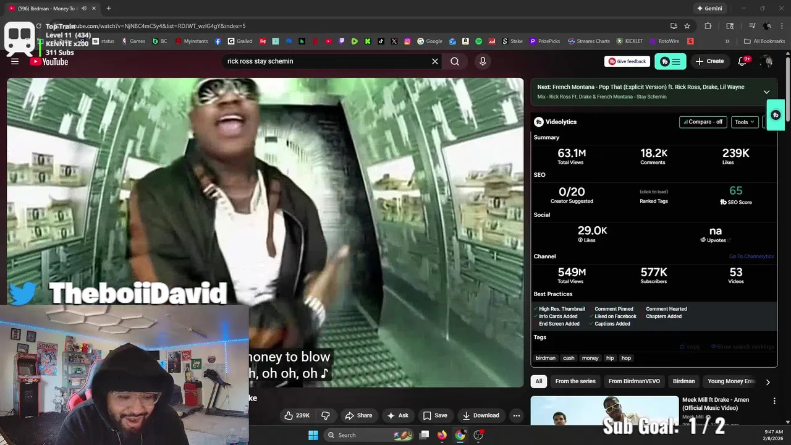Select the 'birdman' tag chip
This screenshot has width=791, height=445.
click(546, 358)
